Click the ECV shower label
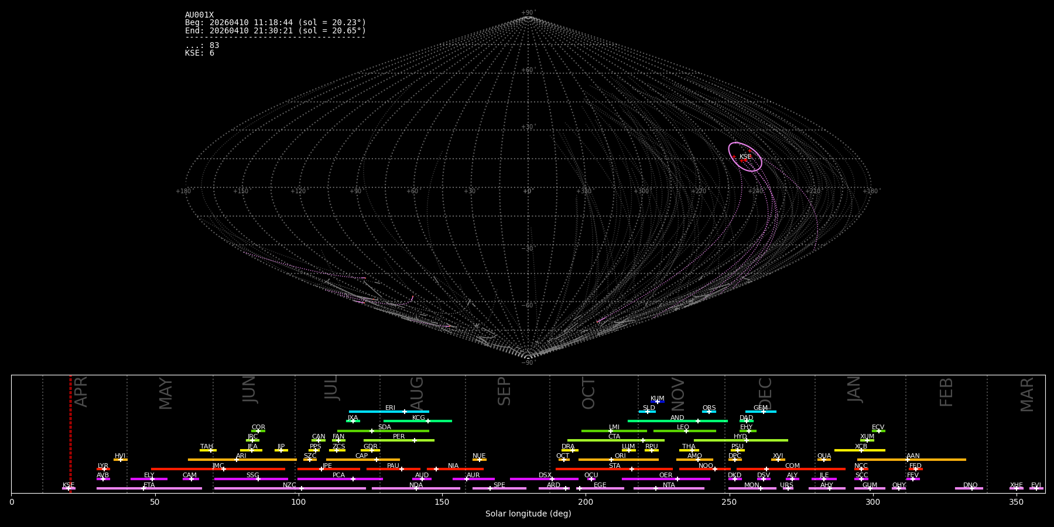The image size is (1054, 527). tap(878, 427)
